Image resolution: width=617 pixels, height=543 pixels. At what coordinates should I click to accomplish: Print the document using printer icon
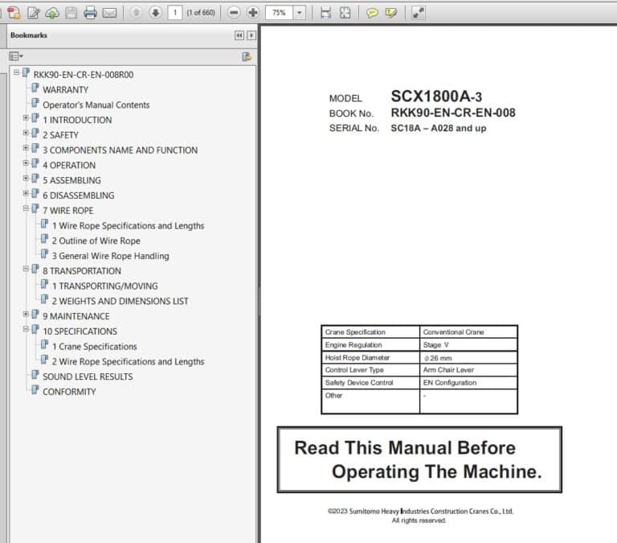pyautogui.click(x=90, y=13)
